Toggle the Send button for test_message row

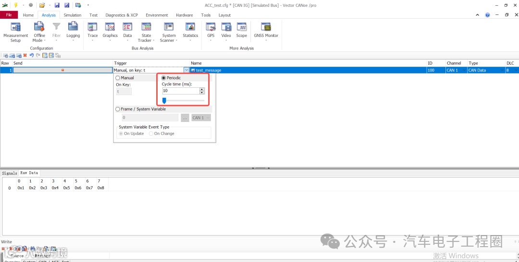pyautogui.click(x=62, y=70)
